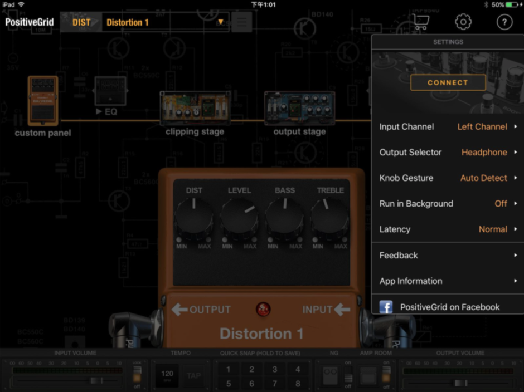Click the TREBLE knob on the pedal
The height and width of the screenshot is (392, 524).
point(330,218)
